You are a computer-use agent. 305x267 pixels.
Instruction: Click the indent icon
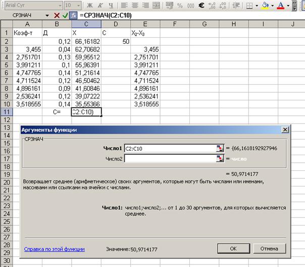pyautogui.click(x=236, y=5)
